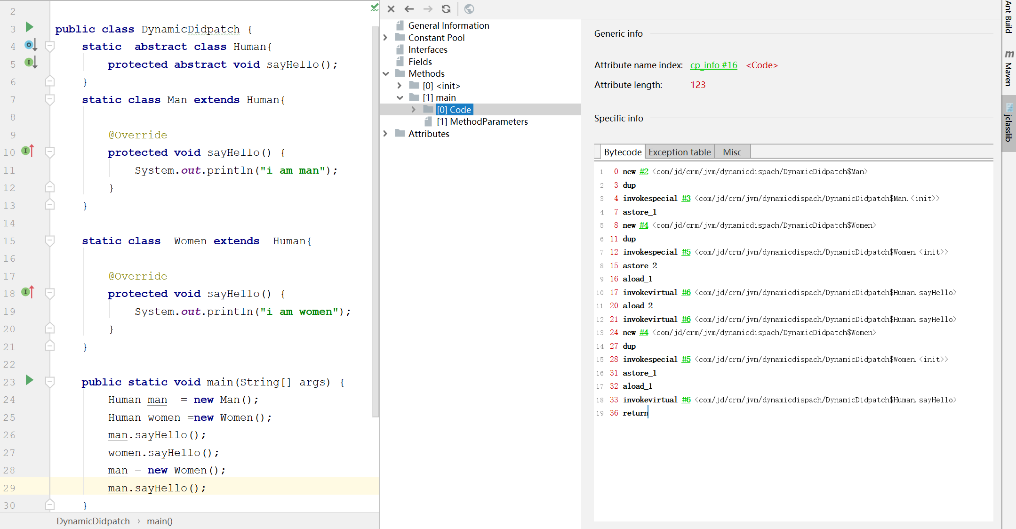Open the Misc tab
This screenshot has width=1016, height=529.
(732, 152)
